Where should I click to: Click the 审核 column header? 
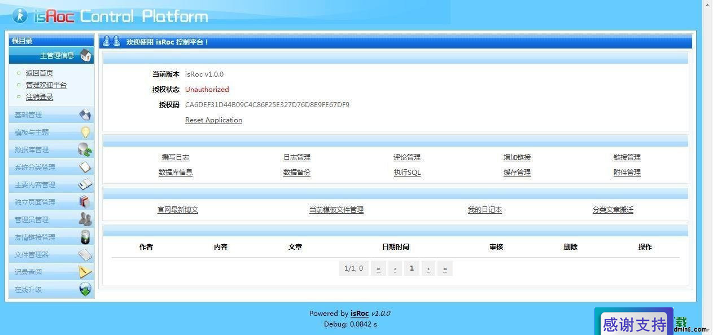click(x=496, y=247)
